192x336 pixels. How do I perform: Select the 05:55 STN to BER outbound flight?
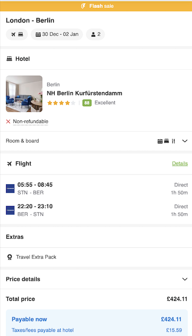tap(96, 189)
